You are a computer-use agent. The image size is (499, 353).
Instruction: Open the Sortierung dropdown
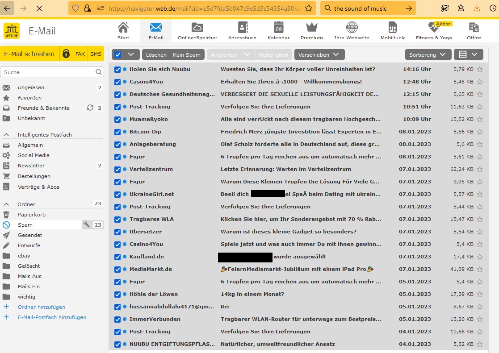pos(428,54)
